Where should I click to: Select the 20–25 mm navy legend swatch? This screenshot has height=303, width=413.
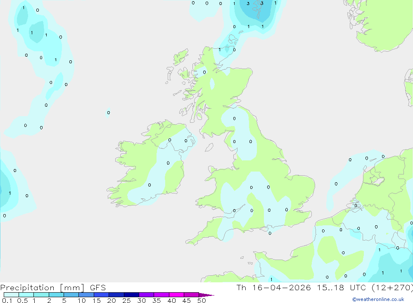116,295
